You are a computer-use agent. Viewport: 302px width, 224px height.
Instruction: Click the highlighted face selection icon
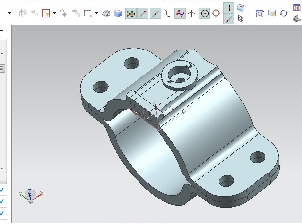[x=106, y=14]
